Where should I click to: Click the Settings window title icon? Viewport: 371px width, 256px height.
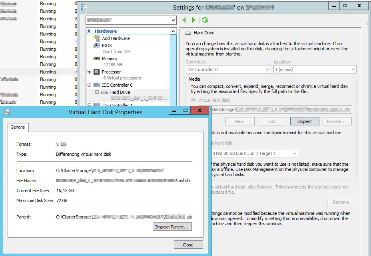pos(84,7)
